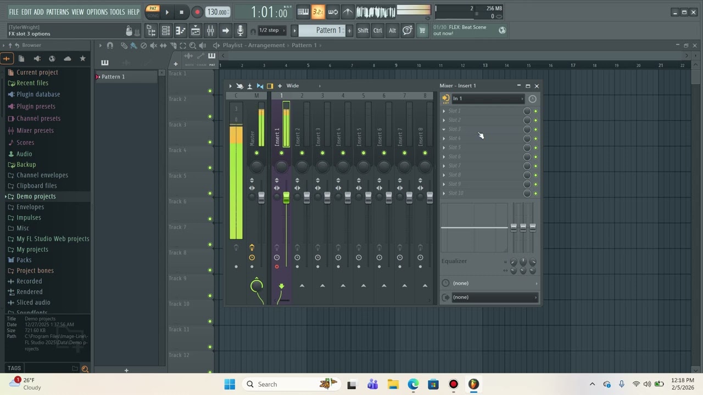Image resolution: width=703 pixels, height=395 pixels.
Task: Select the playlist pencil draw tool
Action: (x=124, y=46)
